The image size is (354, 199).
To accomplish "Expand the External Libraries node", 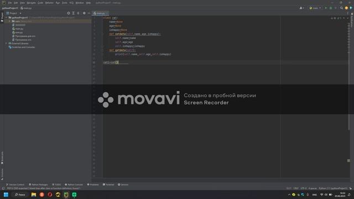I will 7,43.
